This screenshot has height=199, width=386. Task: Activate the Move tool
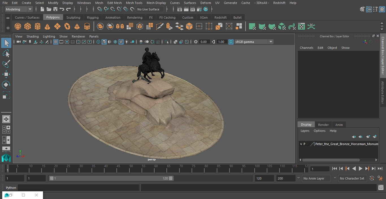click(6, 74)
